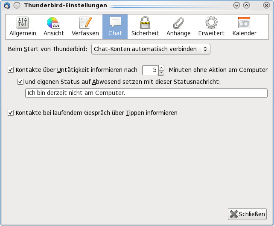The height and width of the screenshot is (226, 274).
Task: Click the status message text field
Action: [146, 93]
